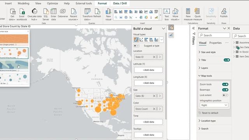Import an Excel workbook

(x=22, y=14)
